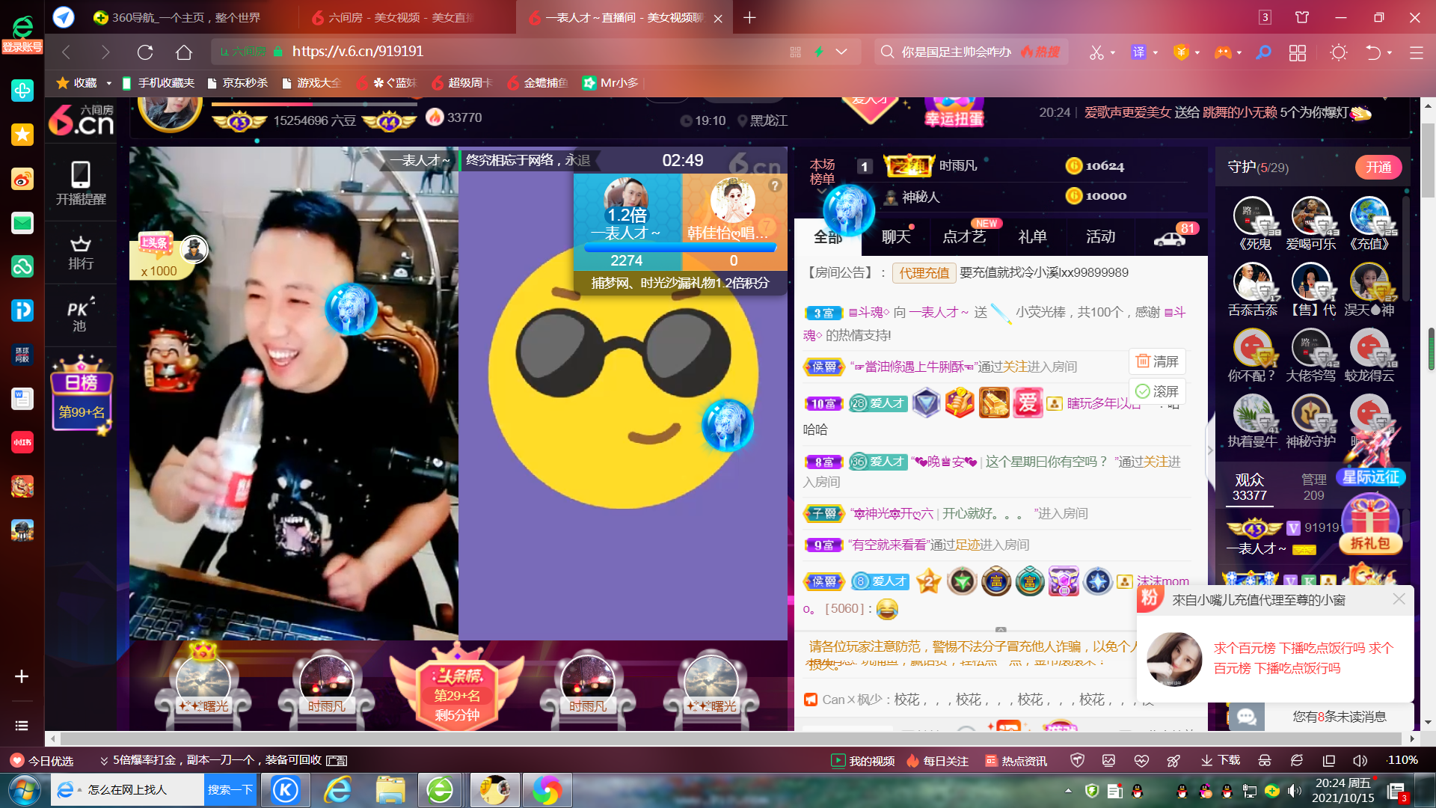Open the 星际远征 promotion link
This screenshot has width=1436, height=808.
click(1370, 477)
